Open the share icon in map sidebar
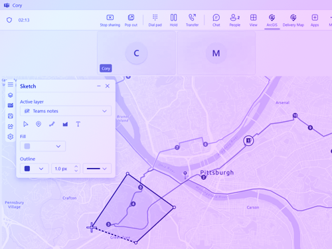 tap(11, 126)
